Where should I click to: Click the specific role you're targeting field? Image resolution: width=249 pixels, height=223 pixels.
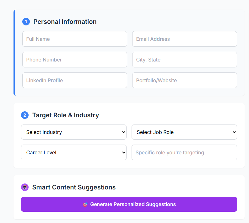point(184,152)
